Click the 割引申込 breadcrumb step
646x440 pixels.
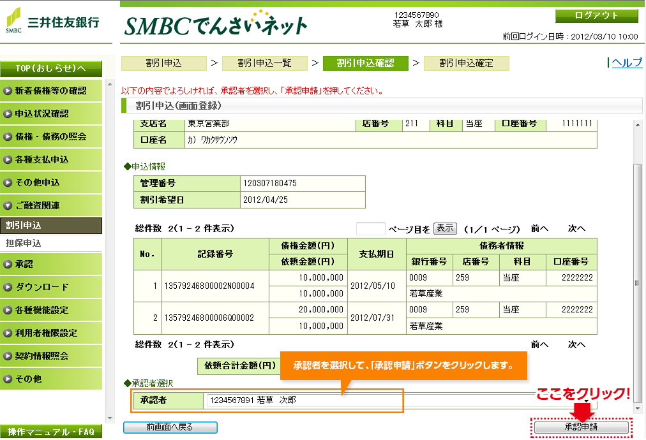(x=164, y=63)
